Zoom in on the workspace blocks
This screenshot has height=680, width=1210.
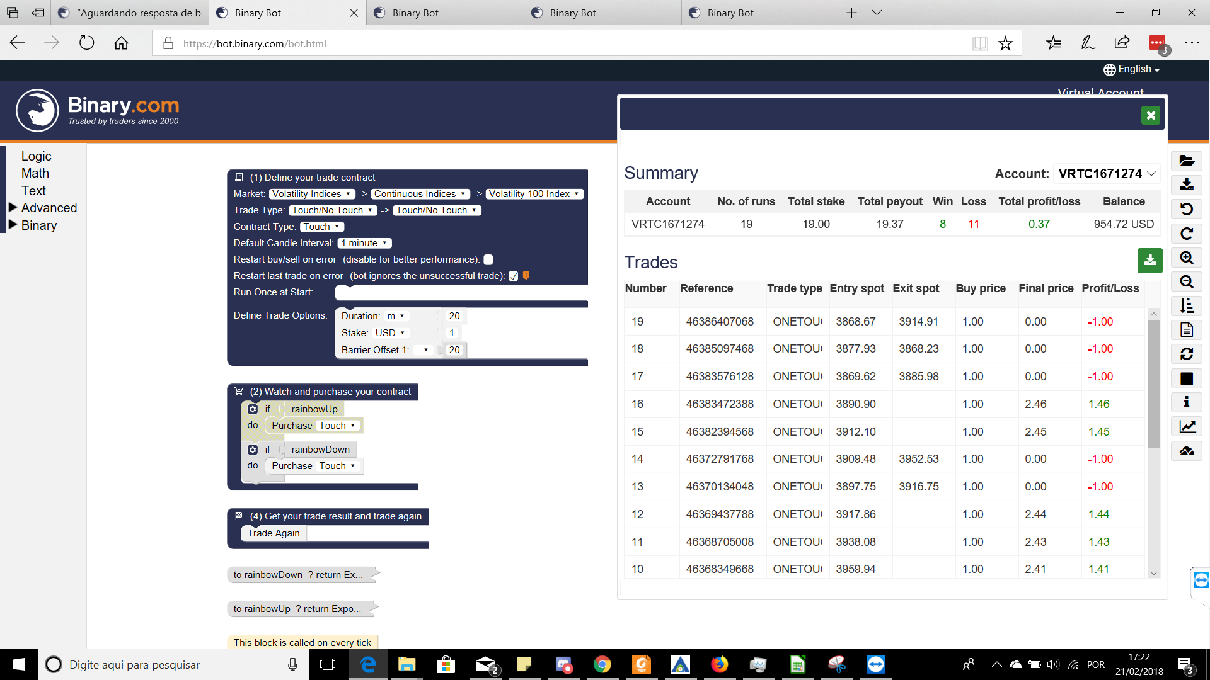1187,258
